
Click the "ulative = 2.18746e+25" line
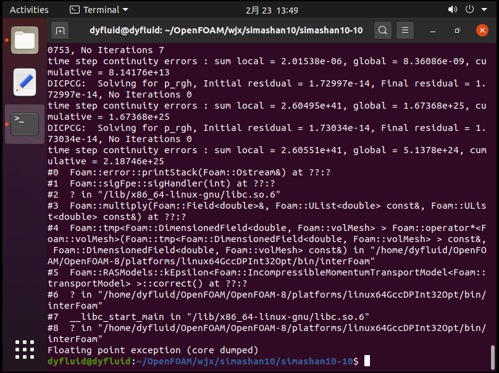point(106,161)
